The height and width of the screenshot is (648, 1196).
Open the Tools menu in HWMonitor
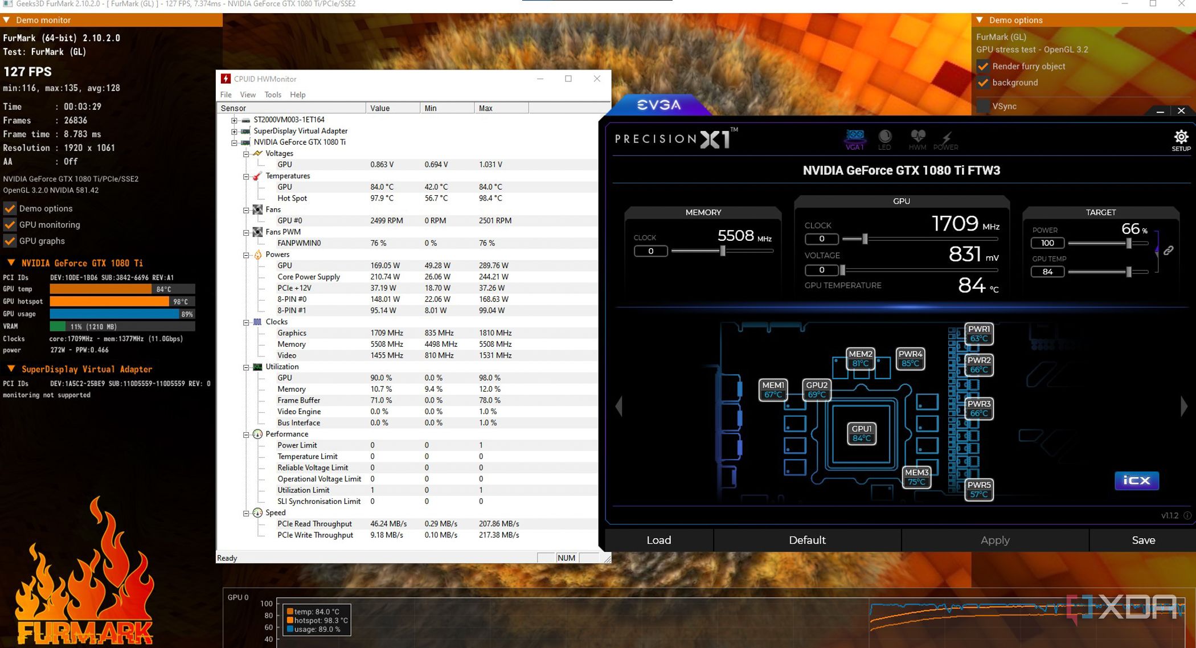[x=273, y=95]
